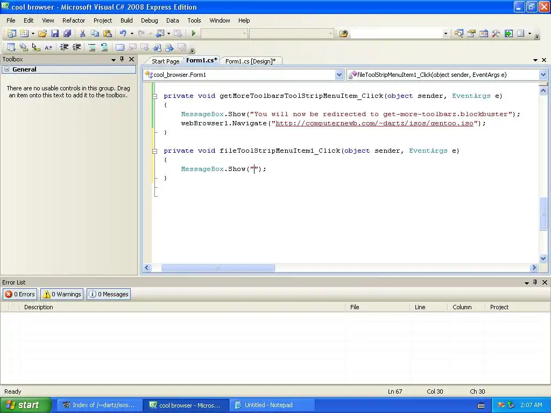
Task: Click the Copy toolbar icon
Action: coord(95,33)
